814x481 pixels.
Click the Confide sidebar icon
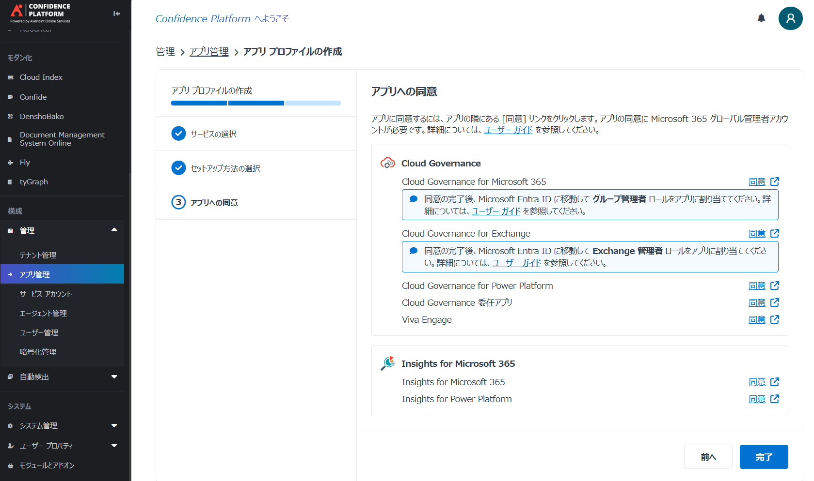(11, 97)
